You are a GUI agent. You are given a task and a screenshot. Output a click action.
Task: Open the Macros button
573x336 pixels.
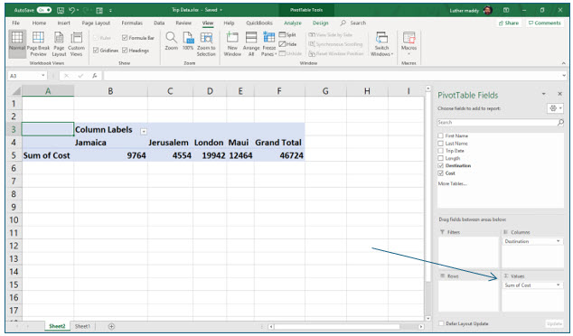[409, 43]
